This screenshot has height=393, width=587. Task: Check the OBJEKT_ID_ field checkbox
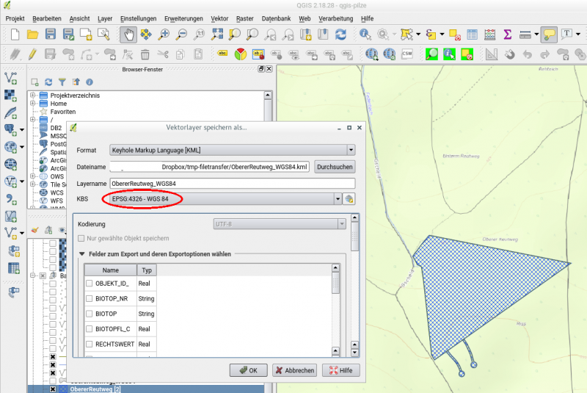coord(90,284)
